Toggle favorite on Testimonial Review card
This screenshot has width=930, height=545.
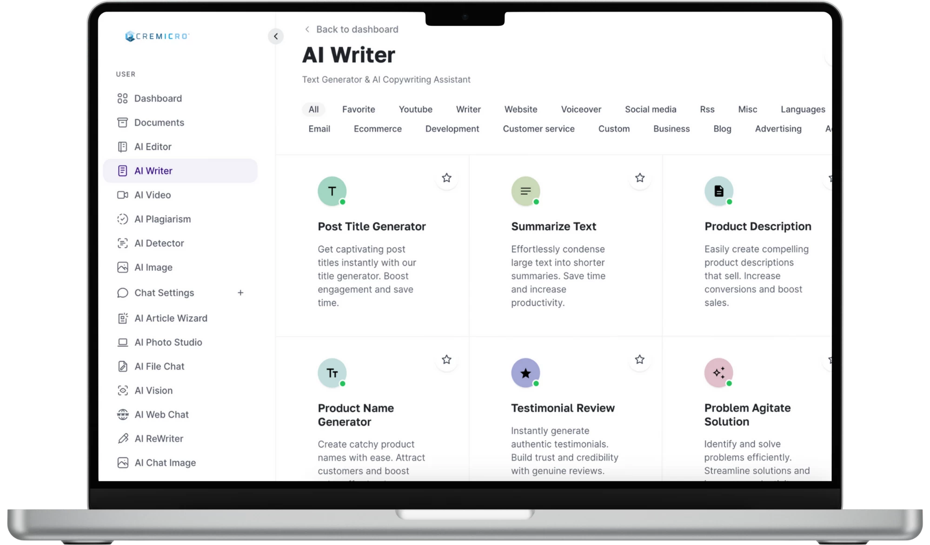coord(639,359)
